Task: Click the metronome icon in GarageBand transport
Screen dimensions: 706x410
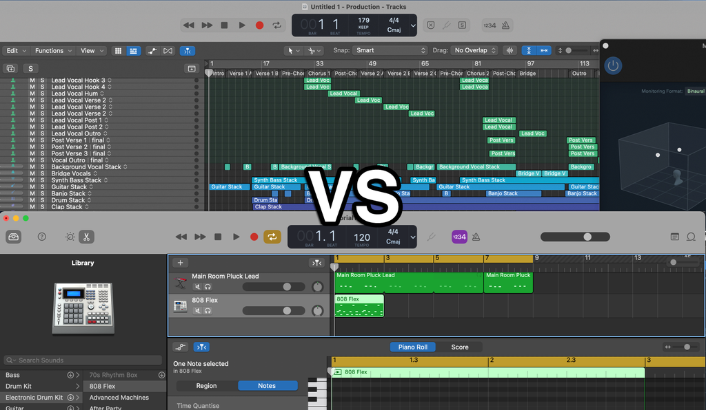Action: [x=476, y=236]
